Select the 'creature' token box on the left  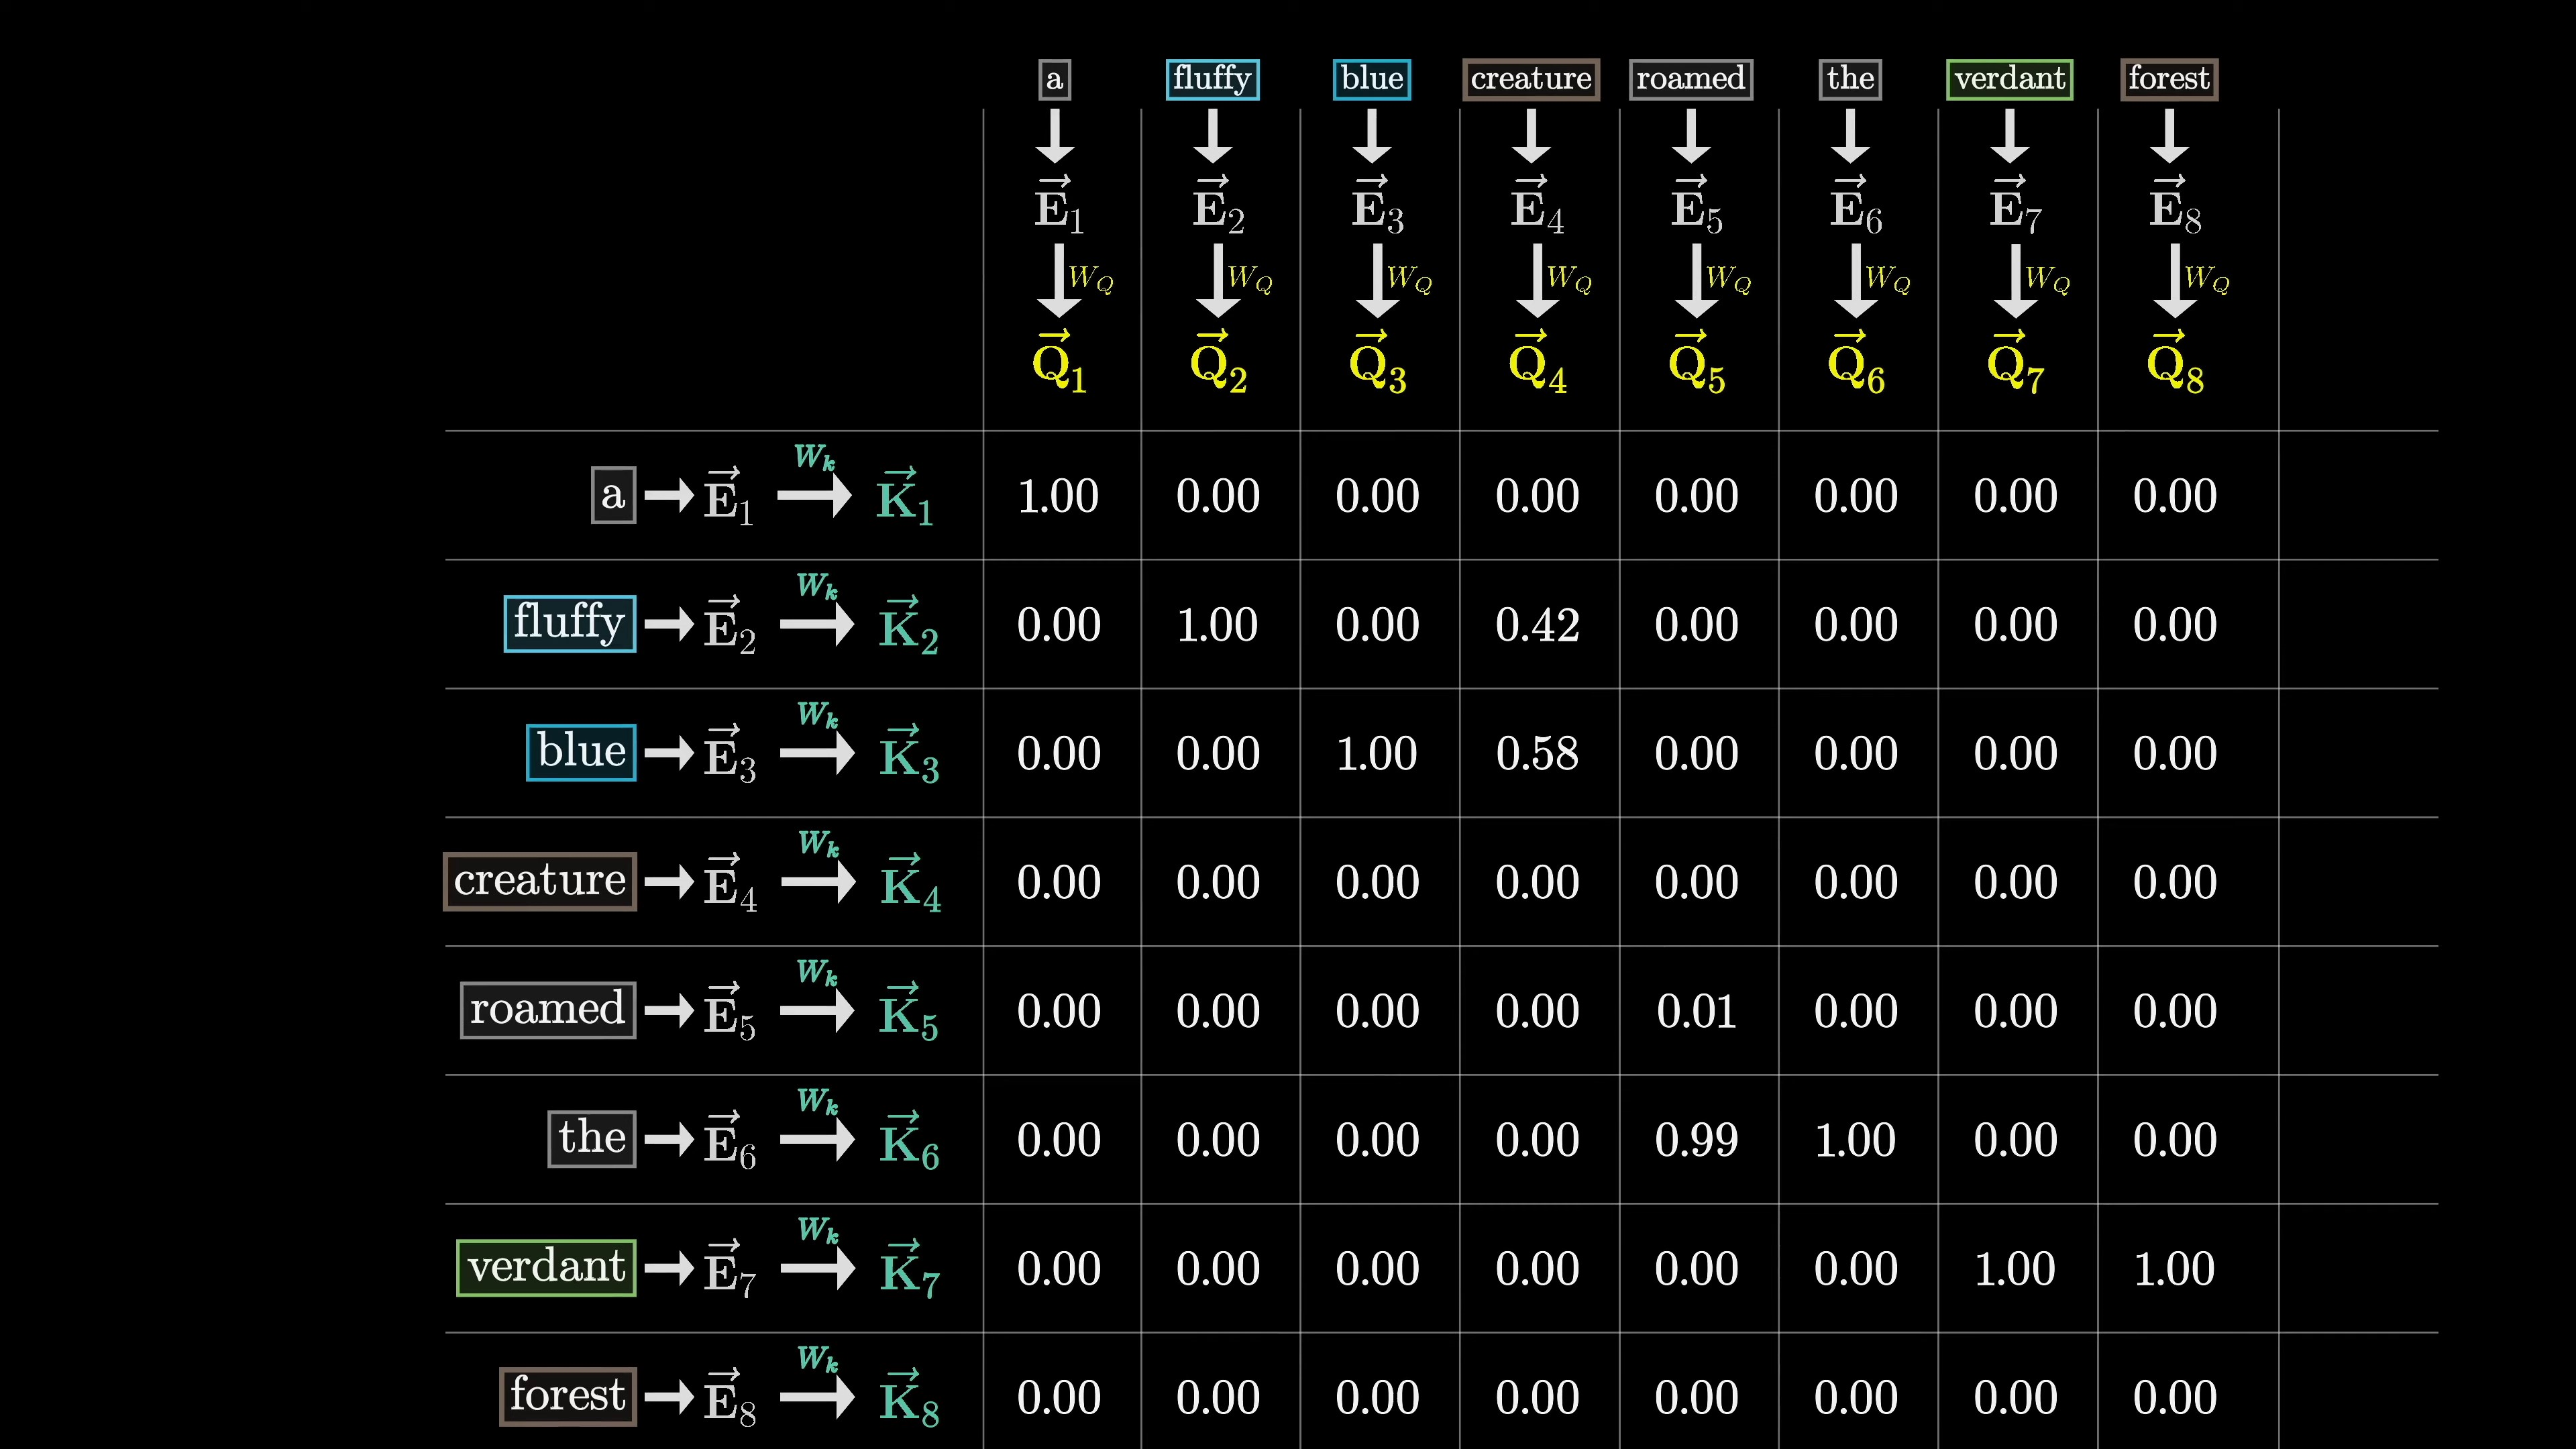540,881
